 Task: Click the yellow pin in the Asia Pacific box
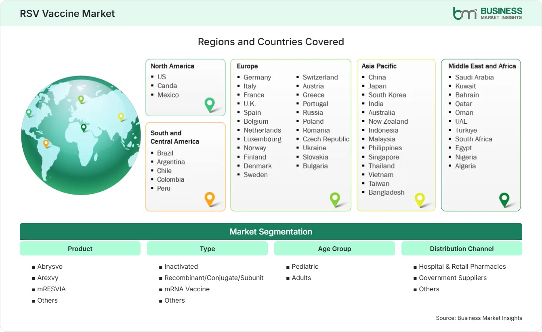coord(420,199)
